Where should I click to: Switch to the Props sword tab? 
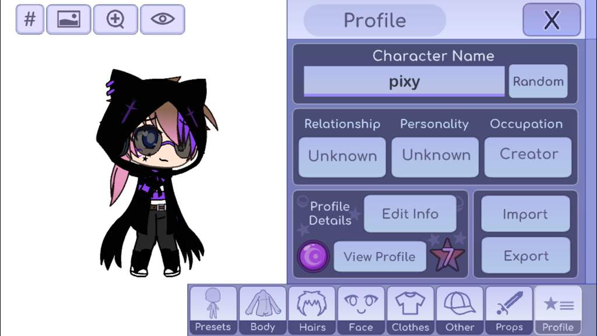click(x=509, y=310)
